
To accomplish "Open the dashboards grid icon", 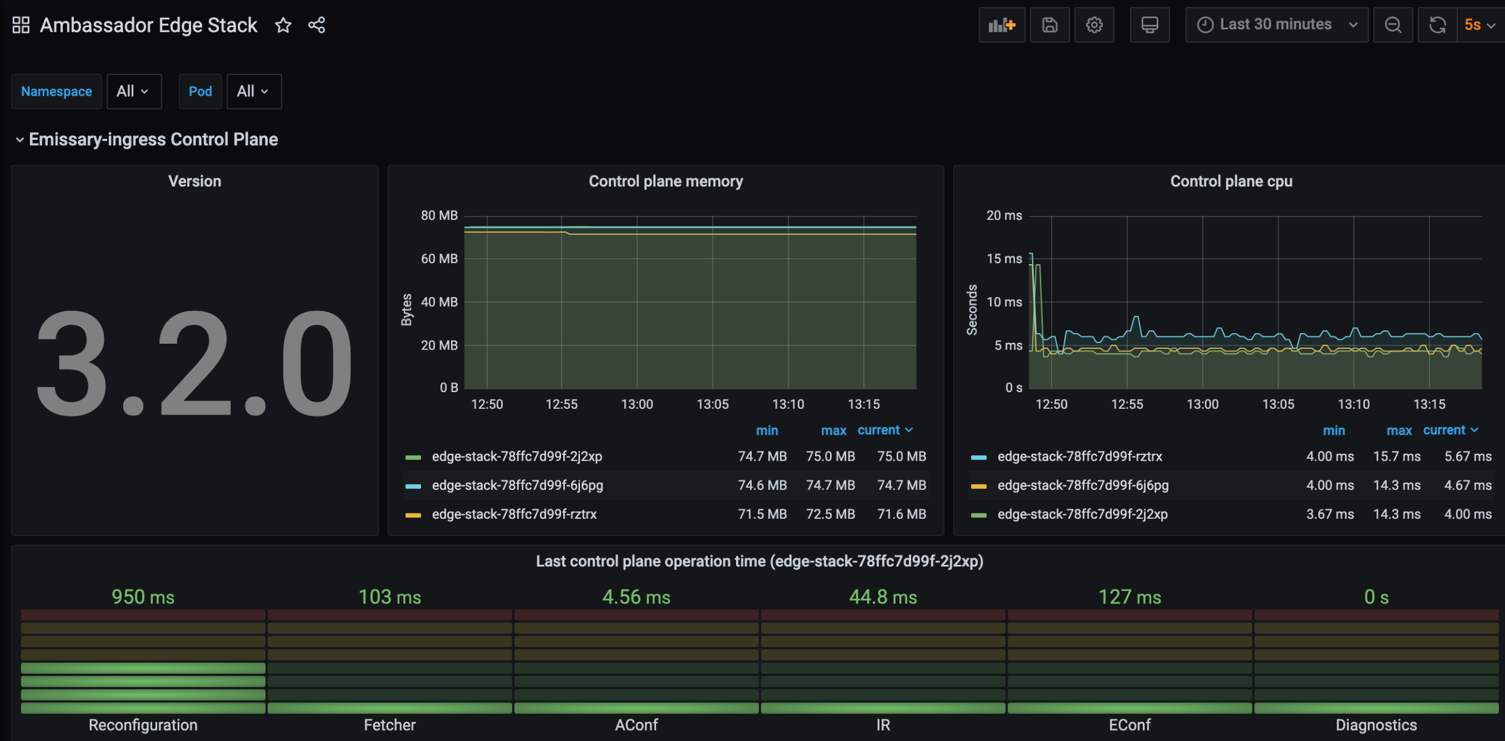I will coord(21,25).
